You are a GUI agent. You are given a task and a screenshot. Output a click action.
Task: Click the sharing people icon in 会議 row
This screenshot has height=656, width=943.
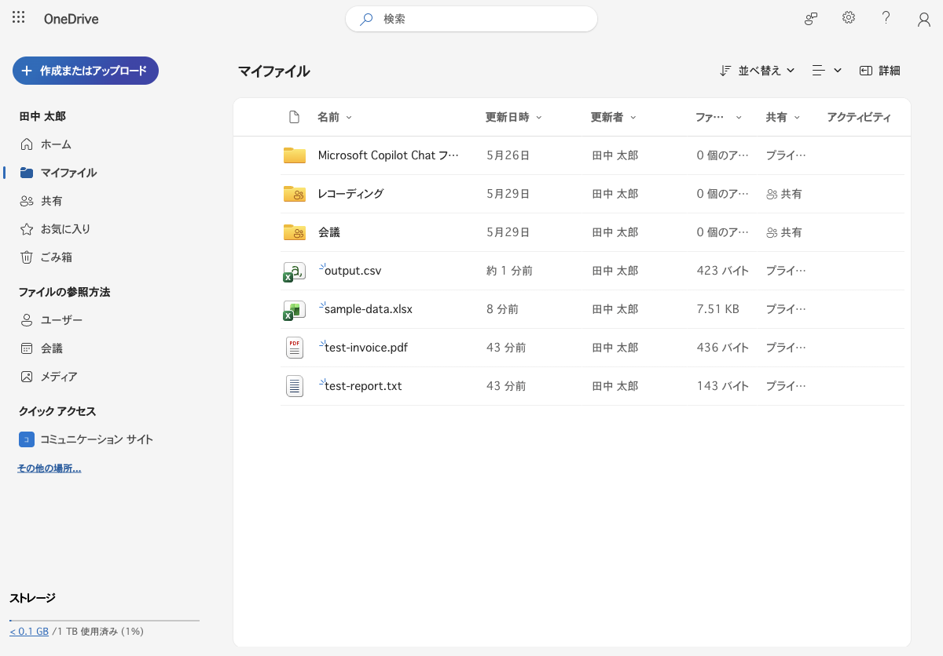click(772, 232)
